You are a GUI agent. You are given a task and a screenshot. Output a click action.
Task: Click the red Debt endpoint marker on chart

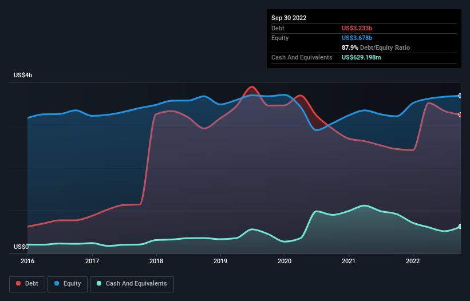pos(460,114)
